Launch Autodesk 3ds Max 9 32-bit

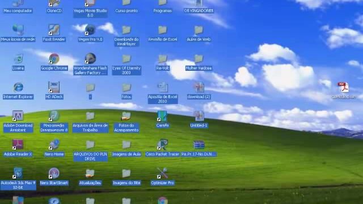[x=18, y=173]
